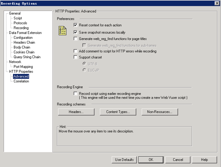Viewport: 221px width, 167px height.
Task: Open the Content Types... dialog
Action: (x=118, y=112)
